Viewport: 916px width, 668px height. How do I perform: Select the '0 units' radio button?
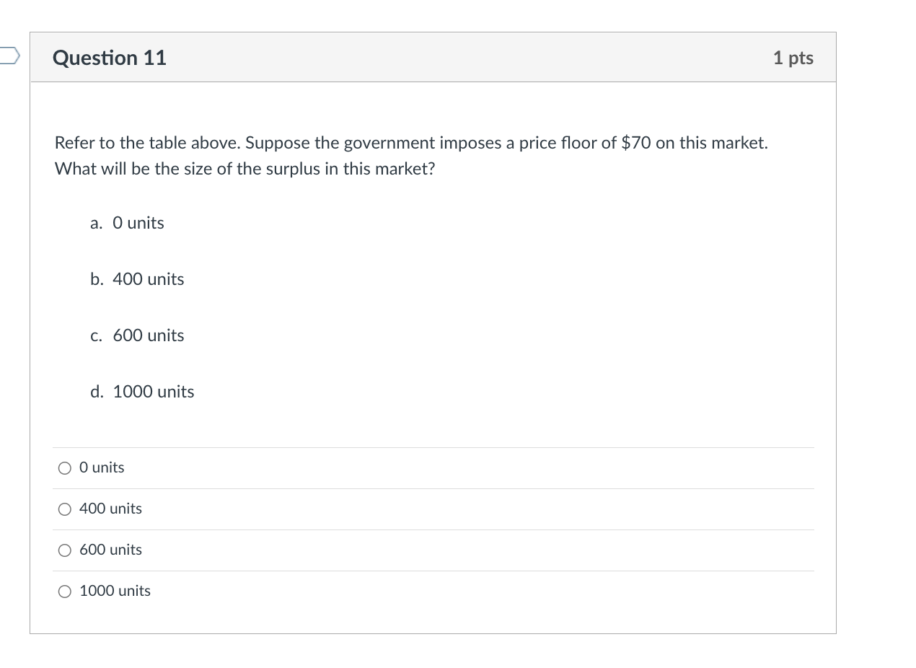click(64, 467)
